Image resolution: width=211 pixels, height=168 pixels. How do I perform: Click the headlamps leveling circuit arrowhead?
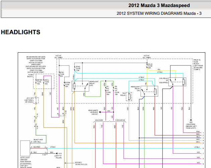point(100,112)
